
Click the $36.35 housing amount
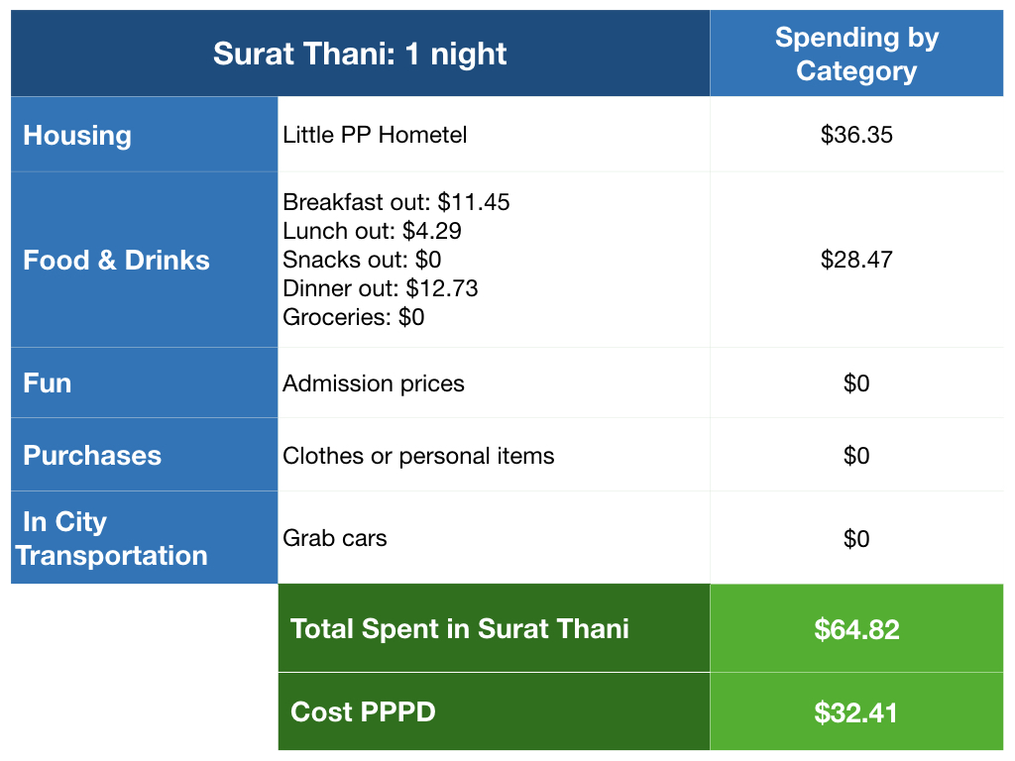click(856, 135)
